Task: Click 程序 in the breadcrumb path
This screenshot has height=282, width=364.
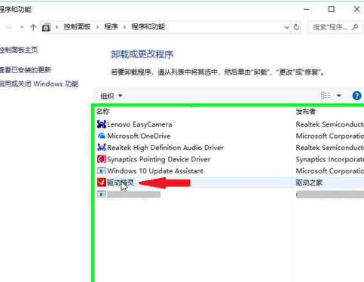Action: click(111, 26)
